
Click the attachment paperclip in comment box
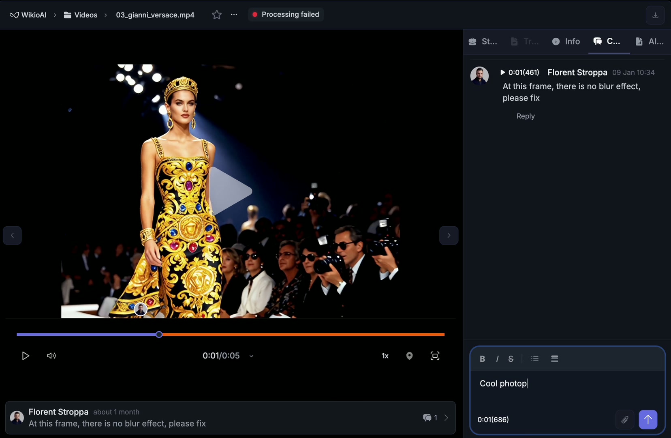[624, 420]
